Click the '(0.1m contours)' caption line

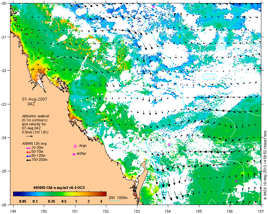[x=35, y=120]
